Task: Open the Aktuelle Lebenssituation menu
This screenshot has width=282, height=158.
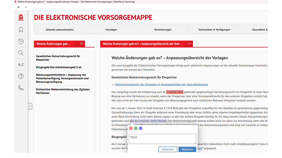Action: [59, 30]
